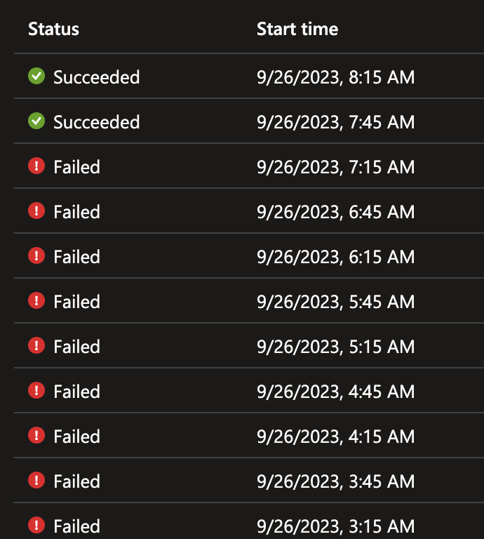The height and width of the screenshot is (539, 484).
Task: Click the green checkmark icon for 7:45 AM run
Action: point(36,121)
